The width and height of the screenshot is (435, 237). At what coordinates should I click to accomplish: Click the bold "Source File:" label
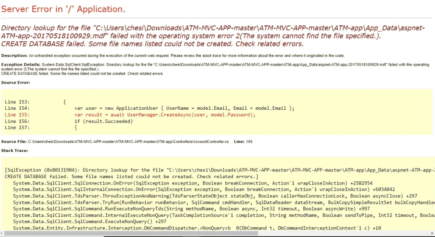[14, 142]
